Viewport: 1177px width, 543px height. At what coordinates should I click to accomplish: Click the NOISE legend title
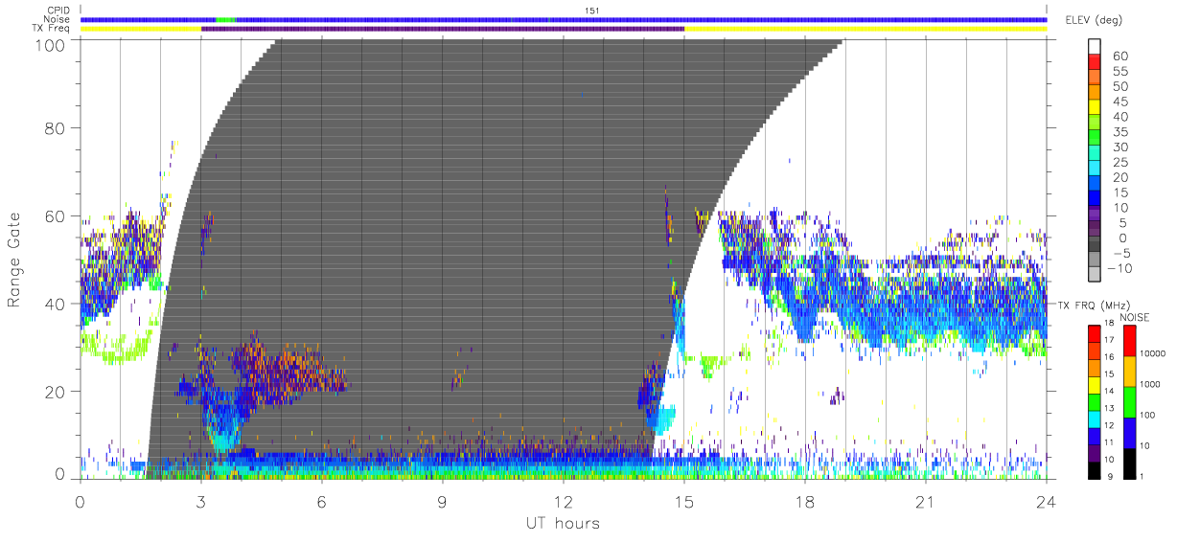click(x=1134, y=317)
